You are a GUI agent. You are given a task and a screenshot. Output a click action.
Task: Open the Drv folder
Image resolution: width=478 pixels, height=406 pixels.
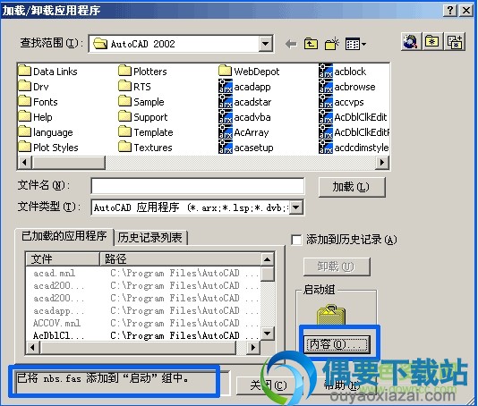click(33, 87)
